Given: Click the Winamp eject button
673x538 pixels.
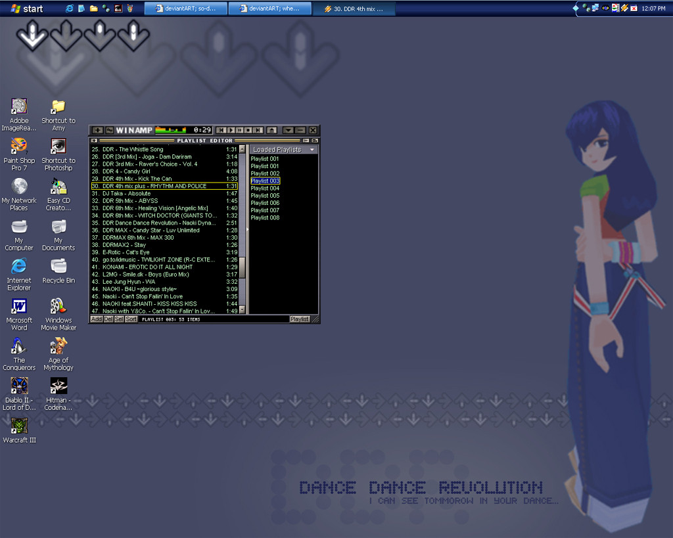Looking at the screenshot, I should [x=271, y=130].
